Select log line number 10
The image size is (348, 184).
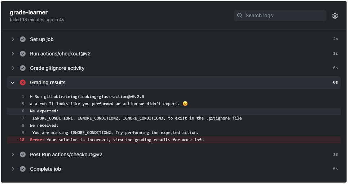pyautogui.click(x=22, y=140)
